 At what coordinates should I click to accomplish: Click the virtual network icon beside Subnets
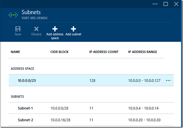(x=13, y=15)
